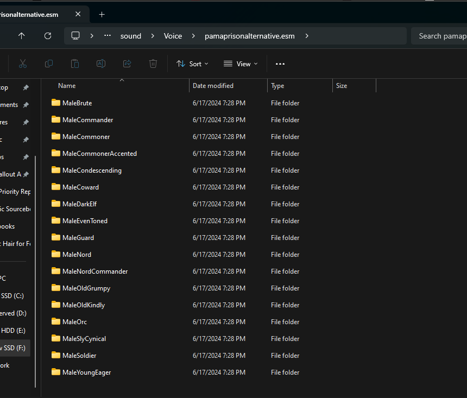Open HDD (E:) drive in sidebar

(x=13, y=330)
